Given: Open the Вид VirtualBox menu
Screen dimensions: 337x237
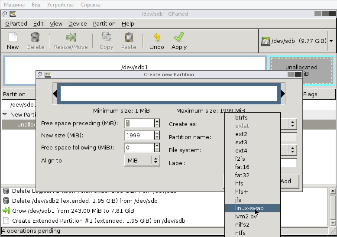Looking at the screenshot, I should click(x=36, y=5).
